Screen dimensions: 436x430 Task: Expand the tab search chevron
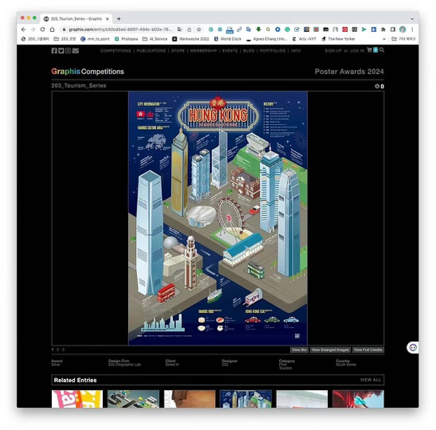pyautogui.click(x=412, y=19)
